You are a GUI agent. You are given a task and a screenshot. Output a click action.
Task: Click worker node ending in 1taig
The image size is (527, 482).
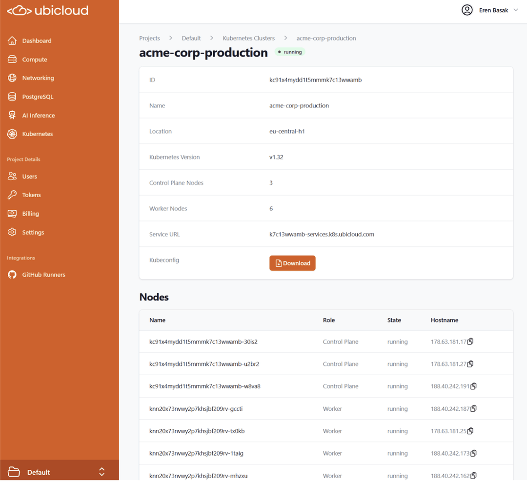pyautogui.click(x=196, y=453)
